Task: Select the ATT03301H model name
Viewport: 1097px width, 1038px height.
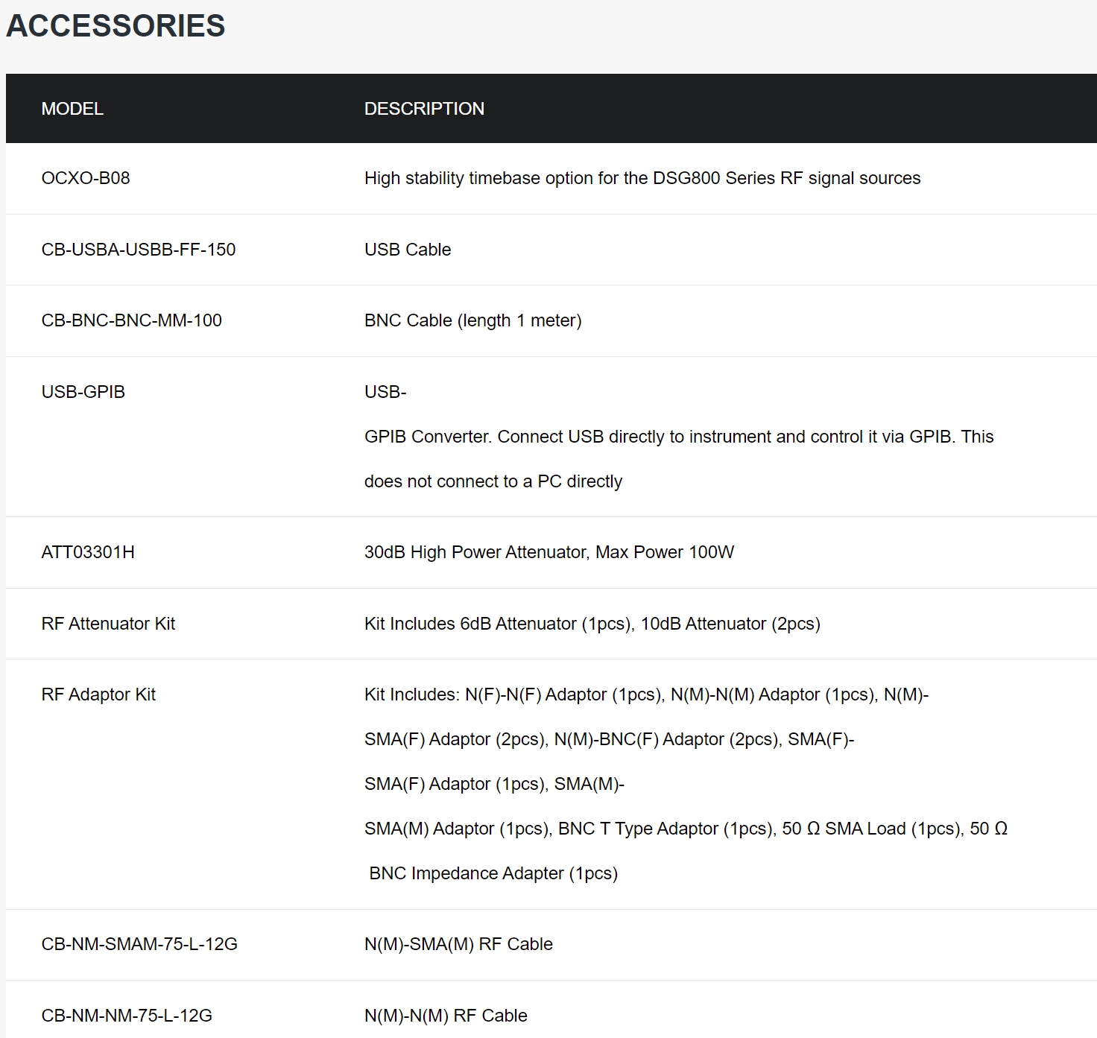Action: coord(88,552)
